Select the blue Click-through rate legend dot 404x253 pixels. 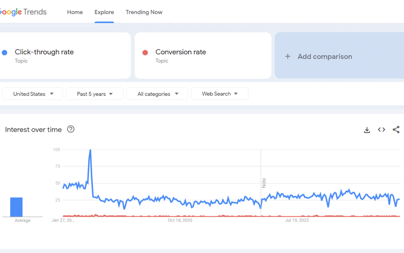click(x=4, y=52)
